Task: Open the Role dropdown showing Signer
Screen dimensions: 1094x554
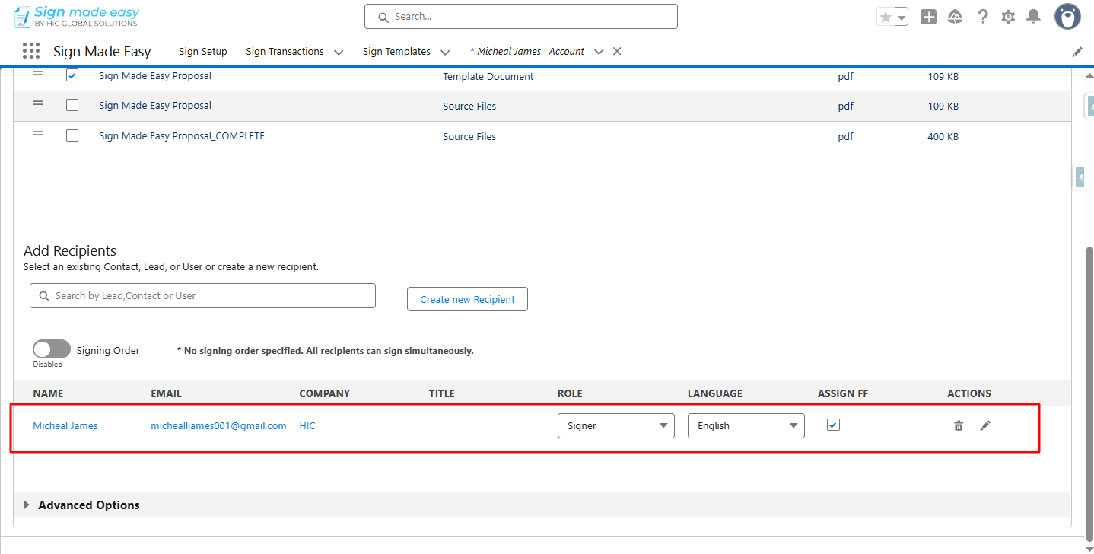Action: [x=615, y=426]
